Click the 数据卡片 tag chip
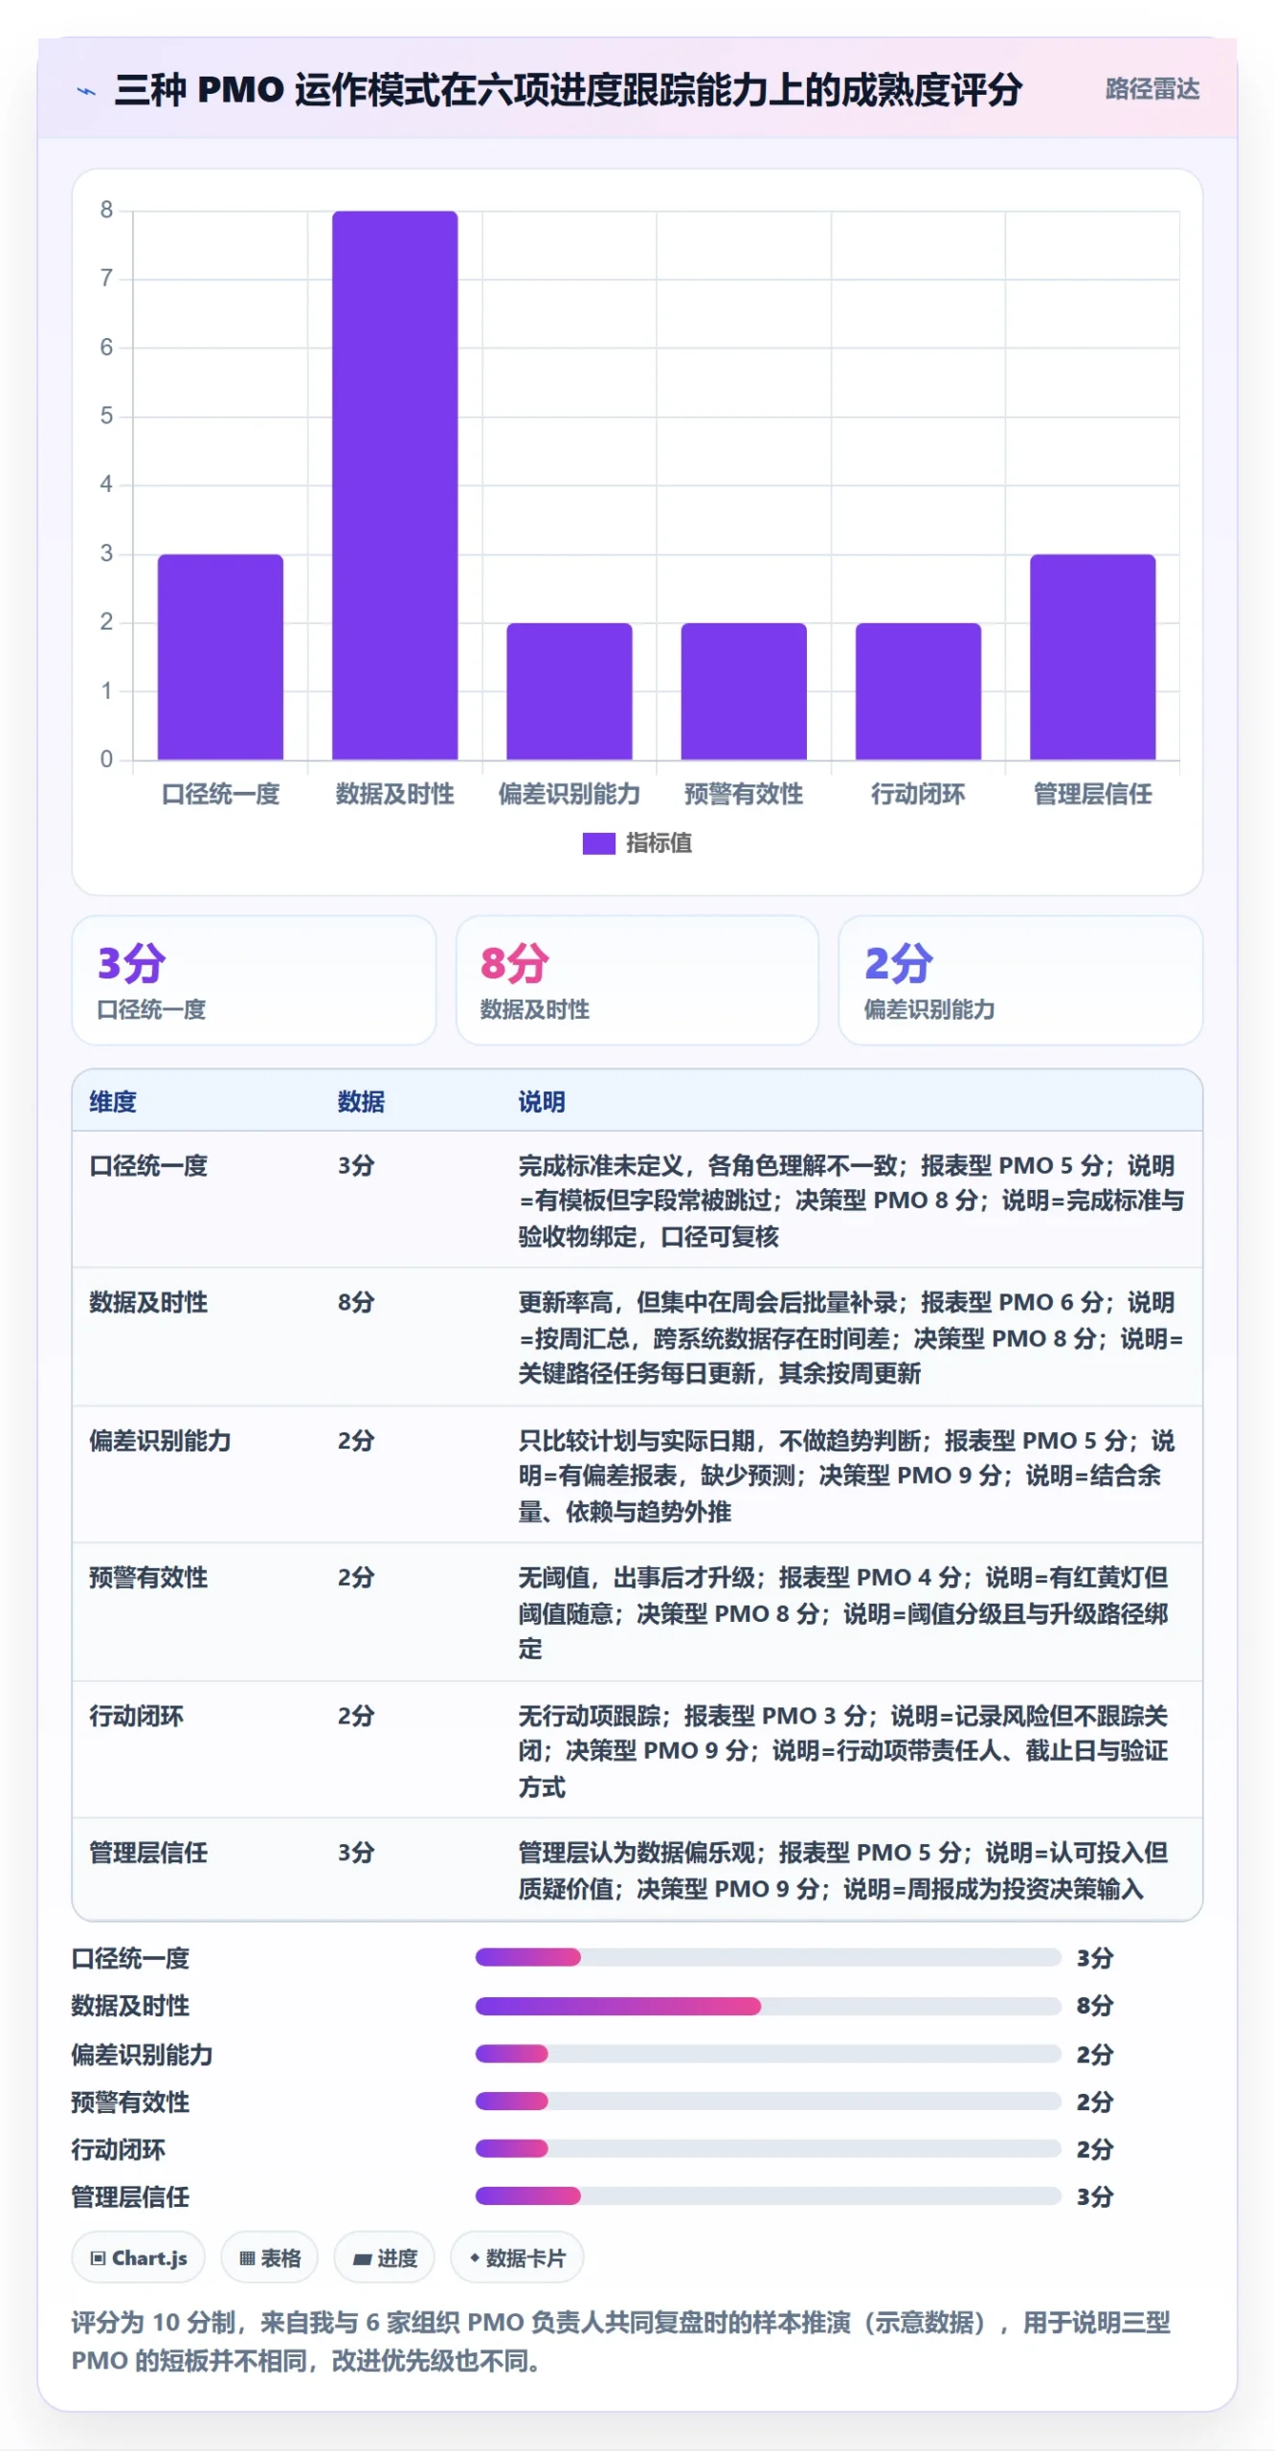Screen dimensions: 1275x2451 tap(517, 2258)
